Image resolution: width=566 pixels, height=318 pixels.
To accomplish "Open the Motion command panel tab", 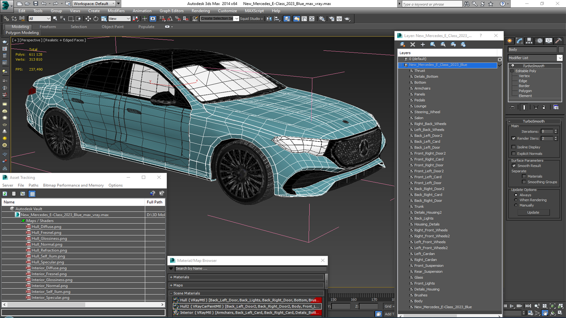I will click(539, 41).
